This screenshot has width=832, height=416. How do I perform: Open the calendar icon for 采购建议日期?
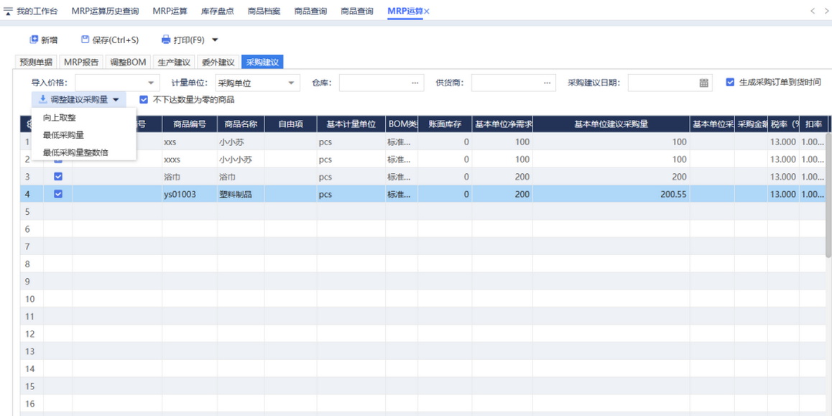(703, 83)
